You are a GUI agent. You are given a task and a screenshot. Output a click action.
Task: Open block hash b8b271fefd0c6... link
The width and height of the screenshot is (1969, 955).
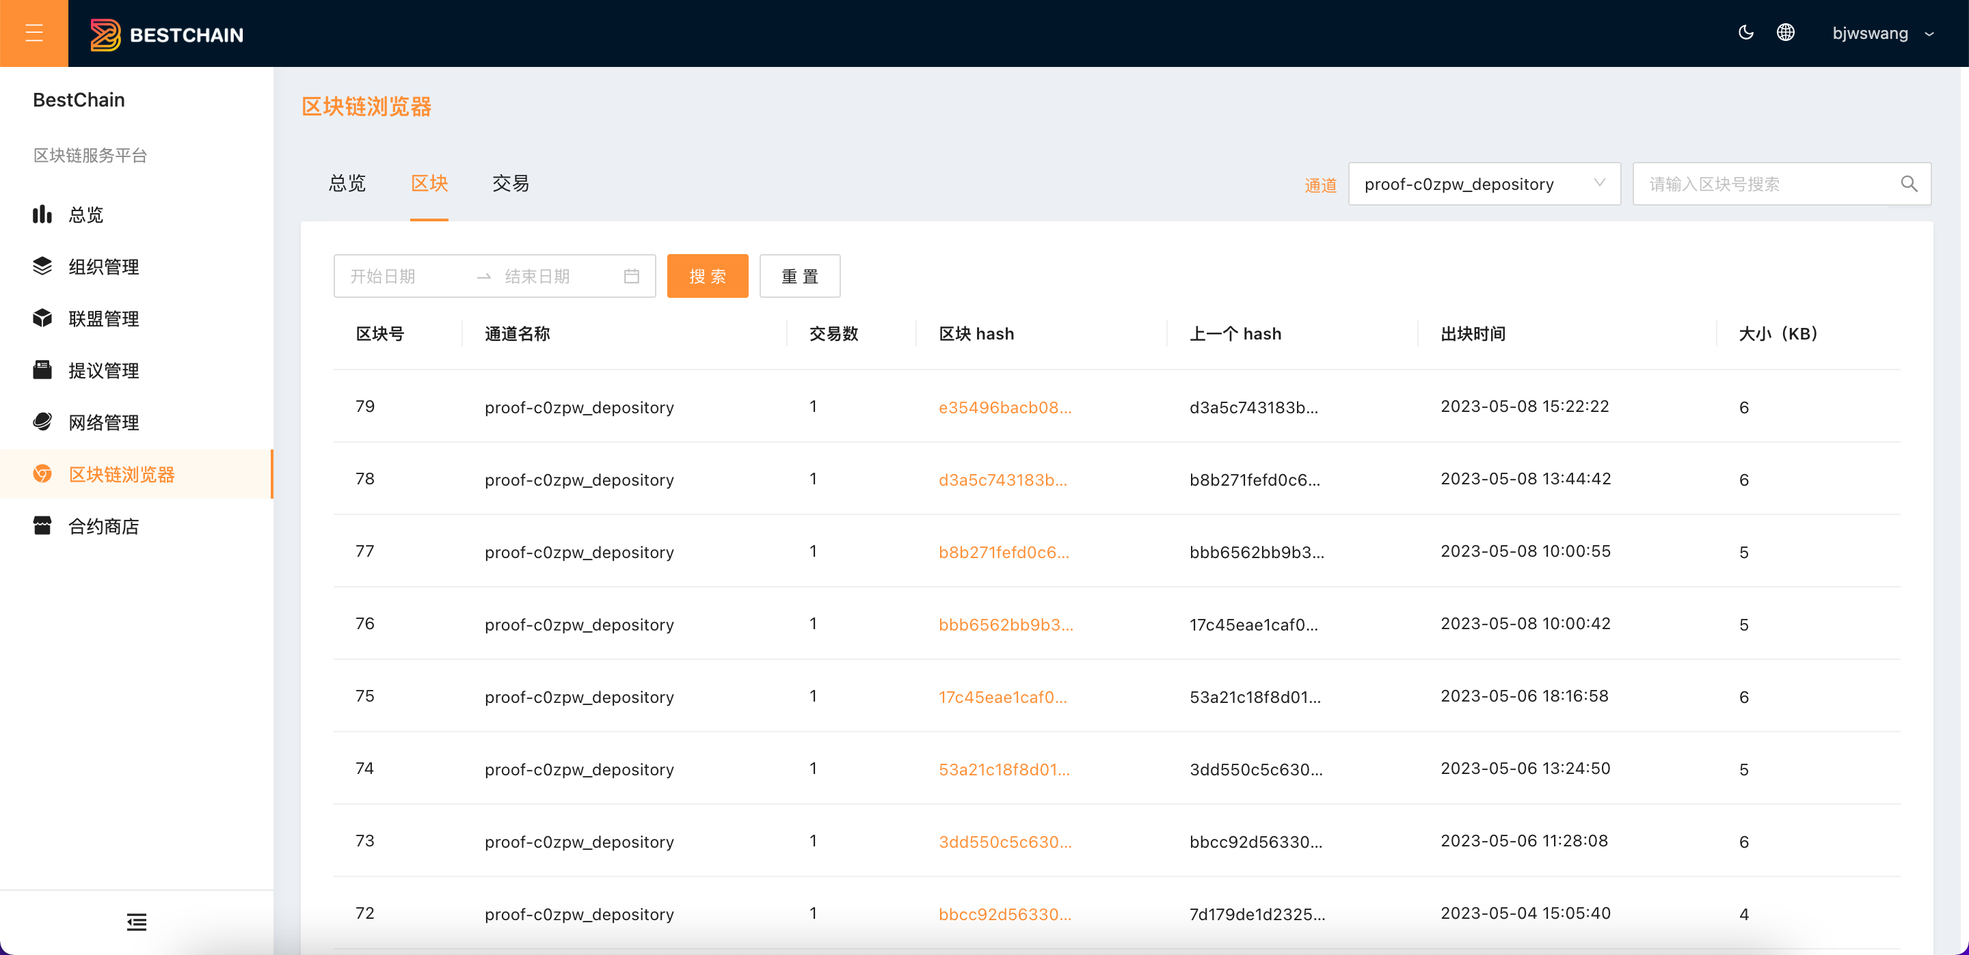pyautogui.click(x=1004, y=553)
